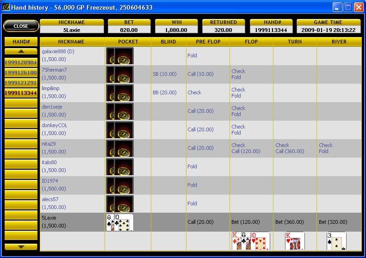
Task: Click player name 7Sherman7
Action: (x=54, y=70)
